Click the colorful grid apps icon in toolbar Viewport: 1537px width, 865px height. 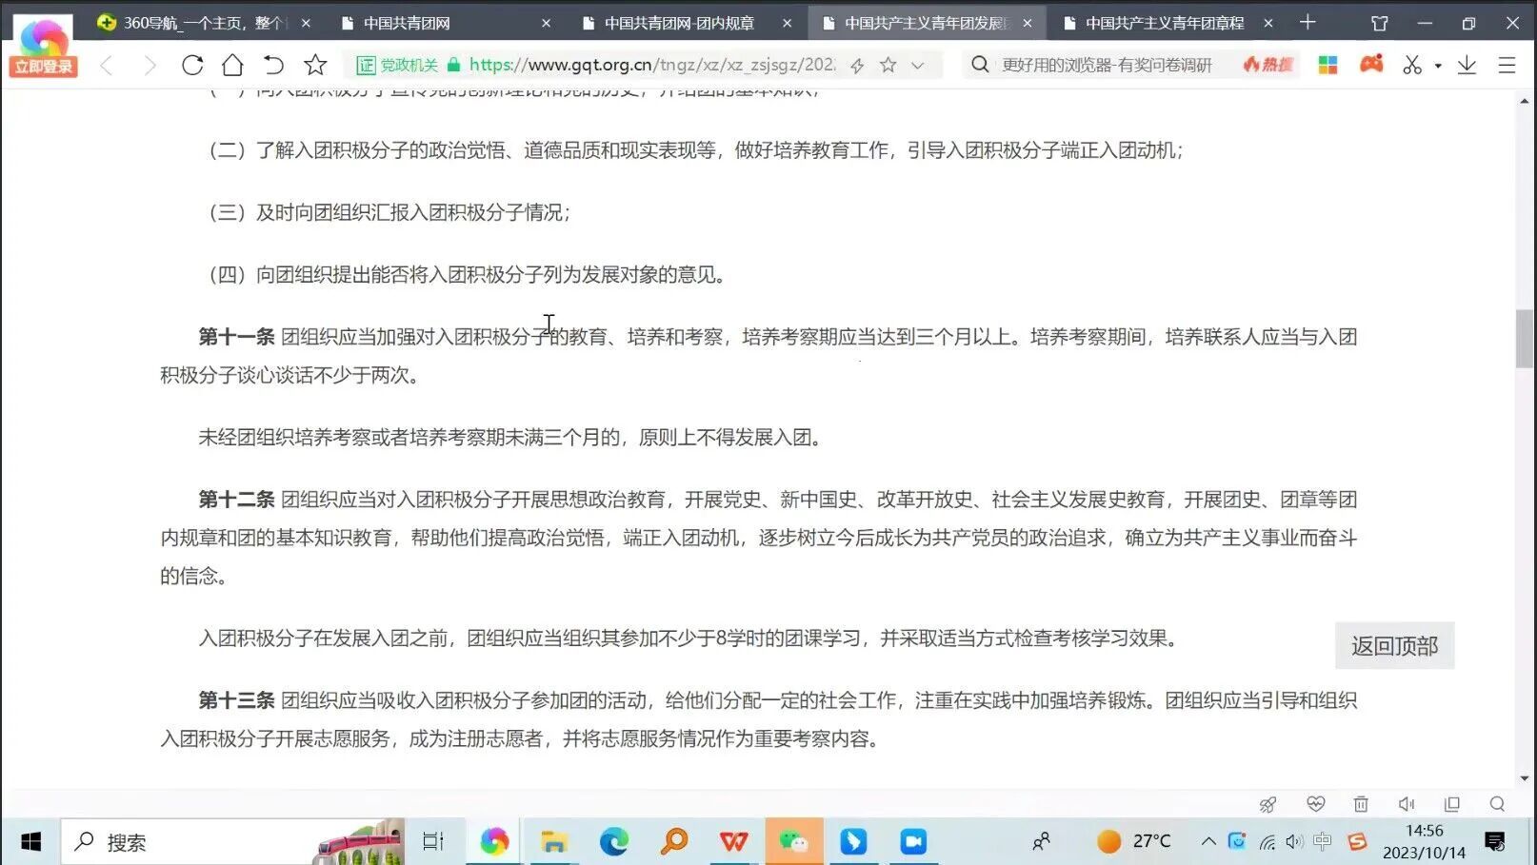pyautogui.click(x=1327, y=65)
